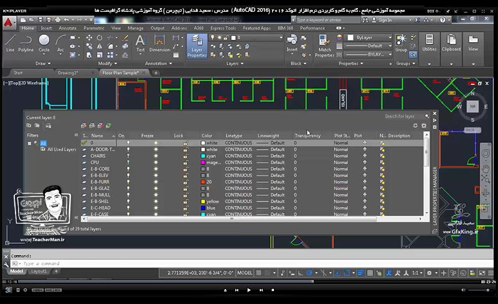Expand the Block panel dropdown
Viewport: 498px width, 304px height.
[x=298, y=63]
